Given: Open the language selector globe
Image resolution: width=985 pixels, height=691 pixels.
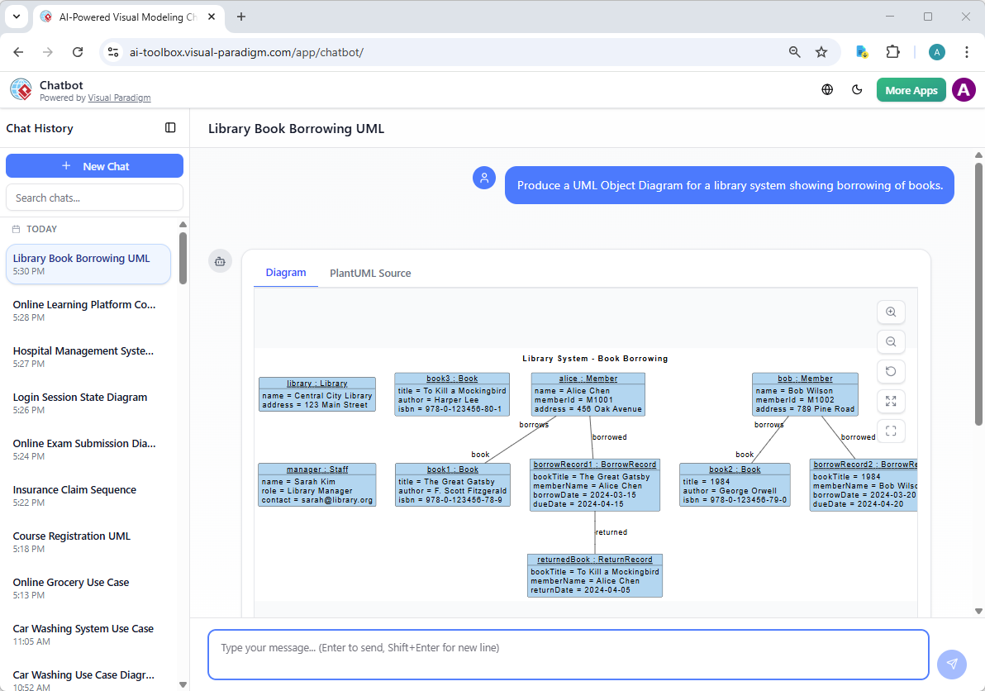Looking at the screenshot, I should (827, 89).
